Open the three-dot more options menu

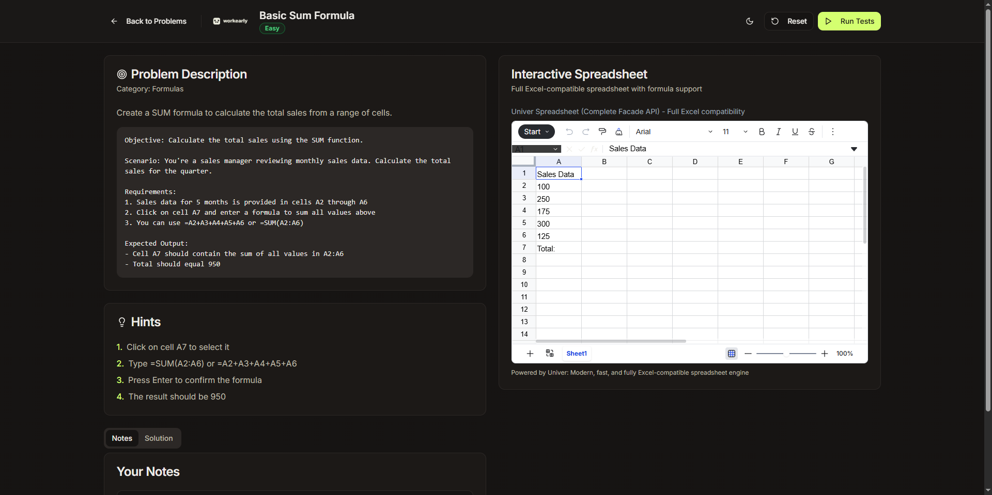[833, 132]
